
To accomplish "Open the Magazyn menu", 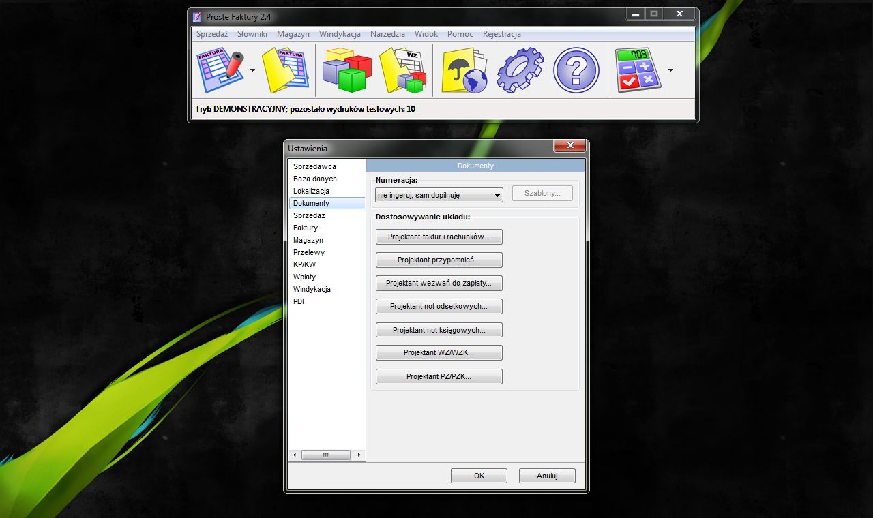I will tap(293, 34).
